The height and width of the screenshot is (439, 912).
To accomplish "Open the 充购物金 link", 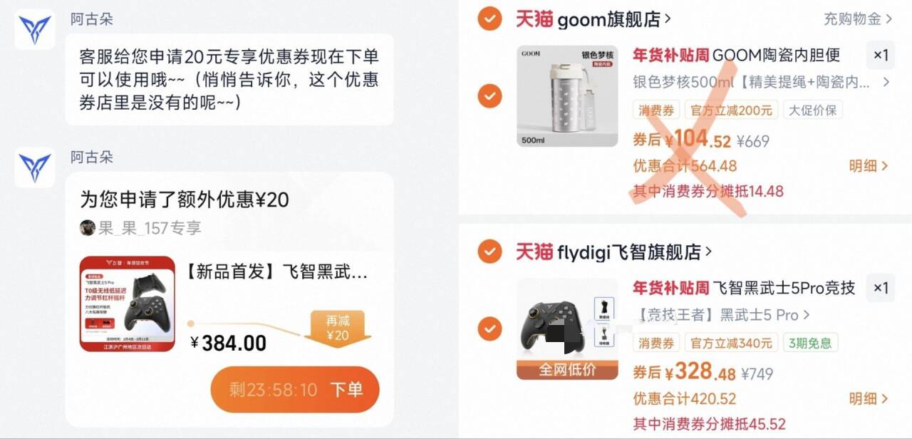I will pos(858,19).
